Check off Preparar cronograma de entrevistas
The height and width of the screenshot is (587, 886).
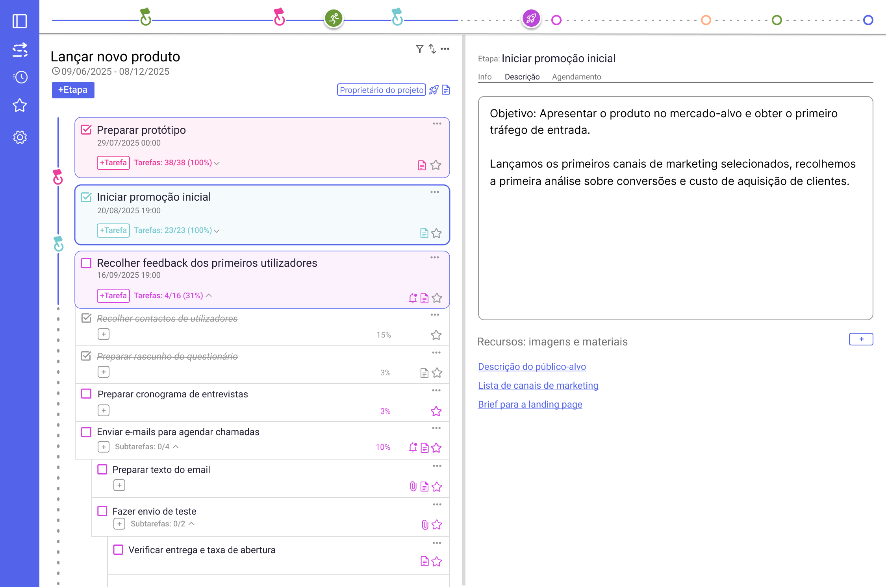86,394
